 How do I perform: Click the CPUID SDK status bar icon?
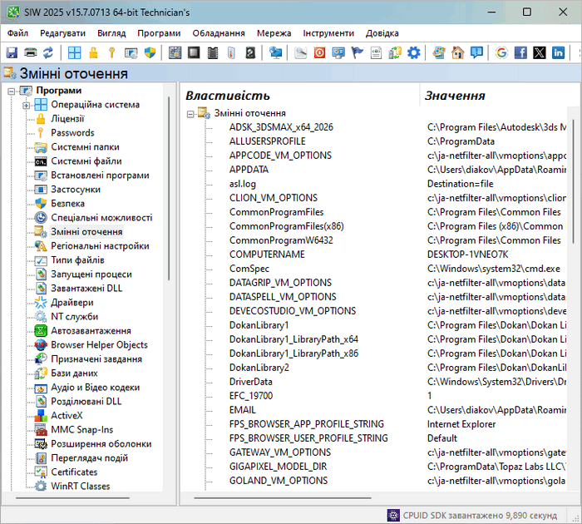tap(393, 516)
